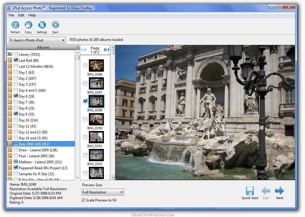Click album icon beside Last 12 Months
Viewport: 305px width, 217px height.
(10, 66)
